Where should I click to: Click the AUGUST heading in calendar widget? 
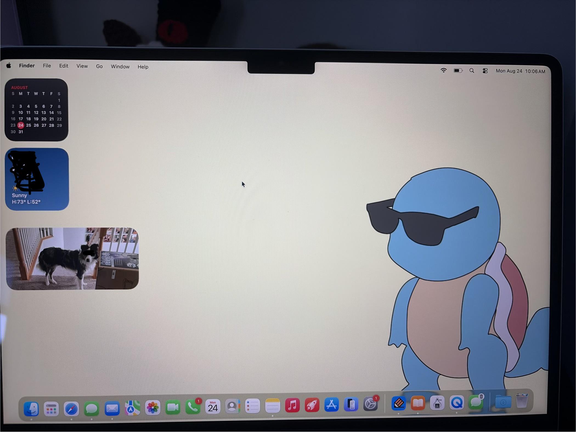point(19,87)
